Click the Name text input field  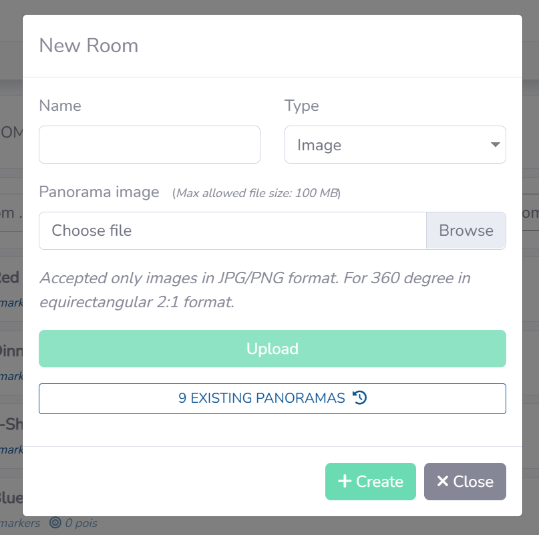pos(149,144)
